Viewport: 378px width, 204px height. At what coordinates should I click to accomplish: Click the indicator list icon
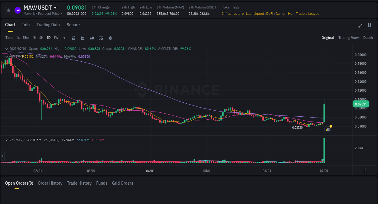point(101,38)
